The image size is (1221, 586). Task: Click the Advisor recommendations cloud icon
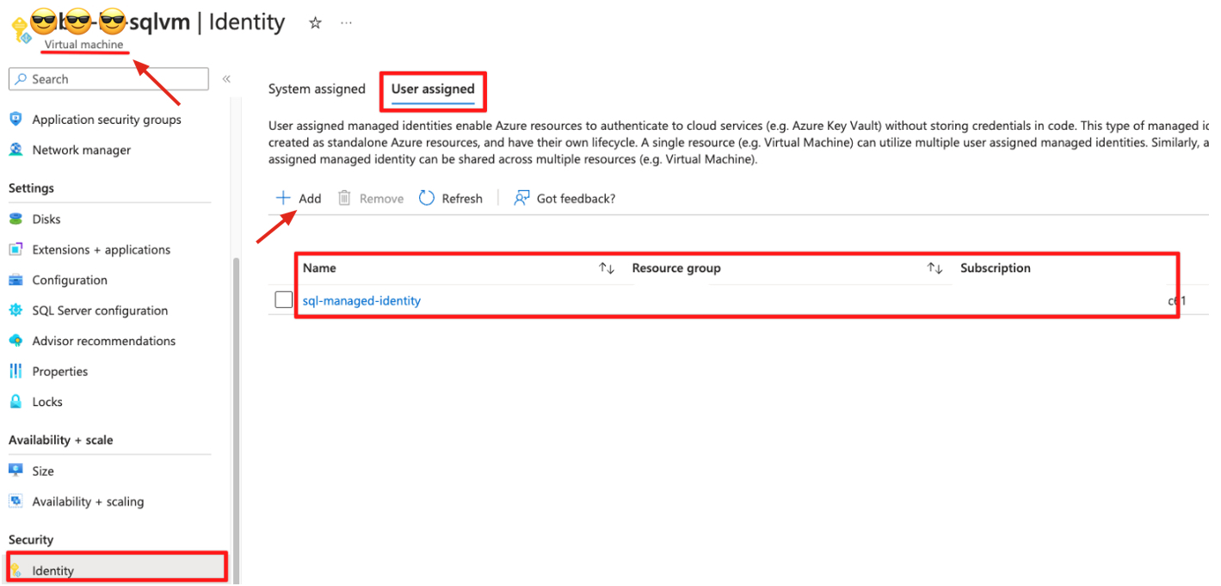pyautogui.click(x=15, y=341)
